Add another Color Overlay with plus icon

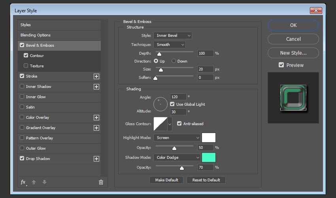click(x=96, y=118)
